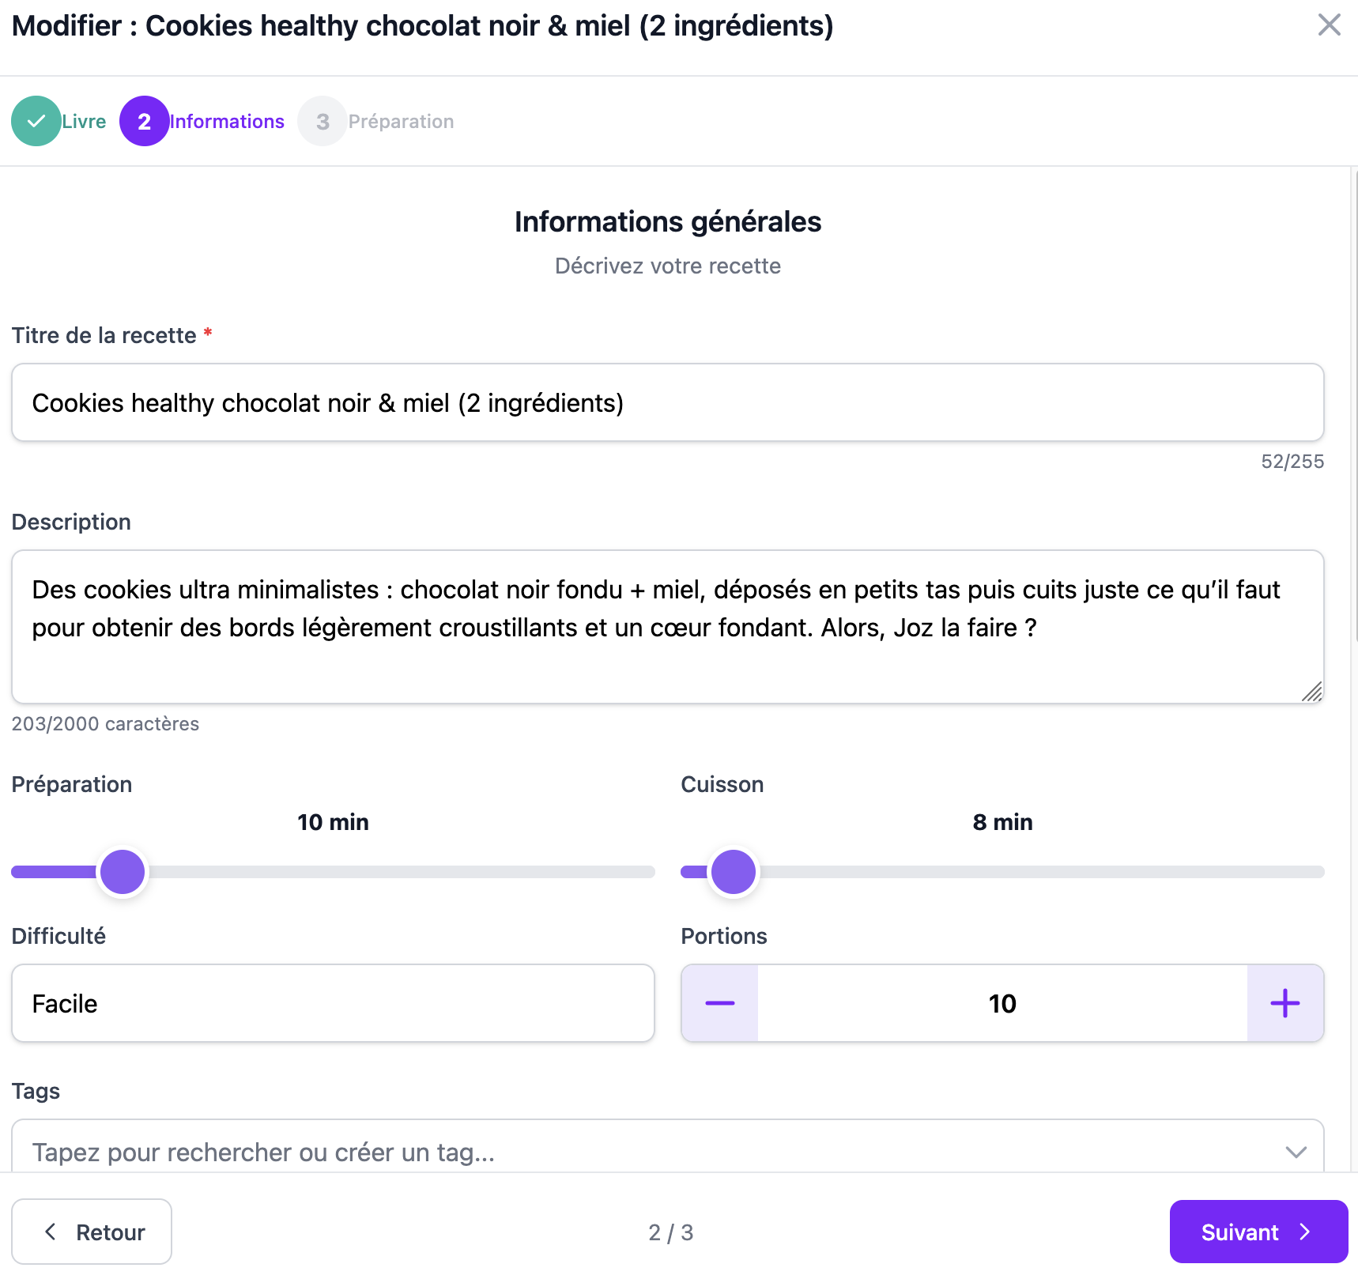Decrease portions with the minus icon
Image resolution: width=1358 pixels, height=1279 pixels.
720,1003
